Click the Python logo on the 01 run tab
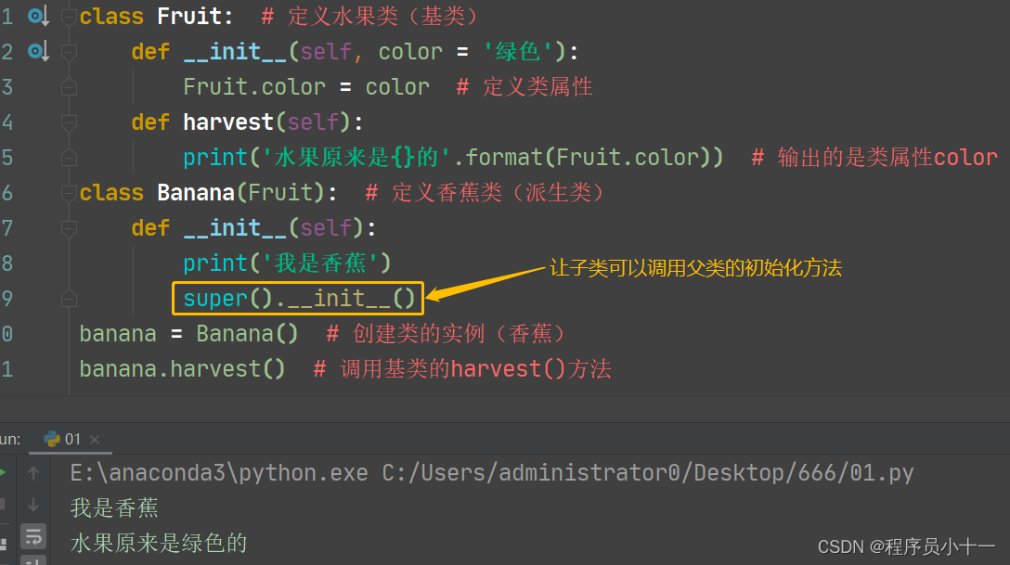The height and width of the screenshot is (565, 1010). [52, 438]
